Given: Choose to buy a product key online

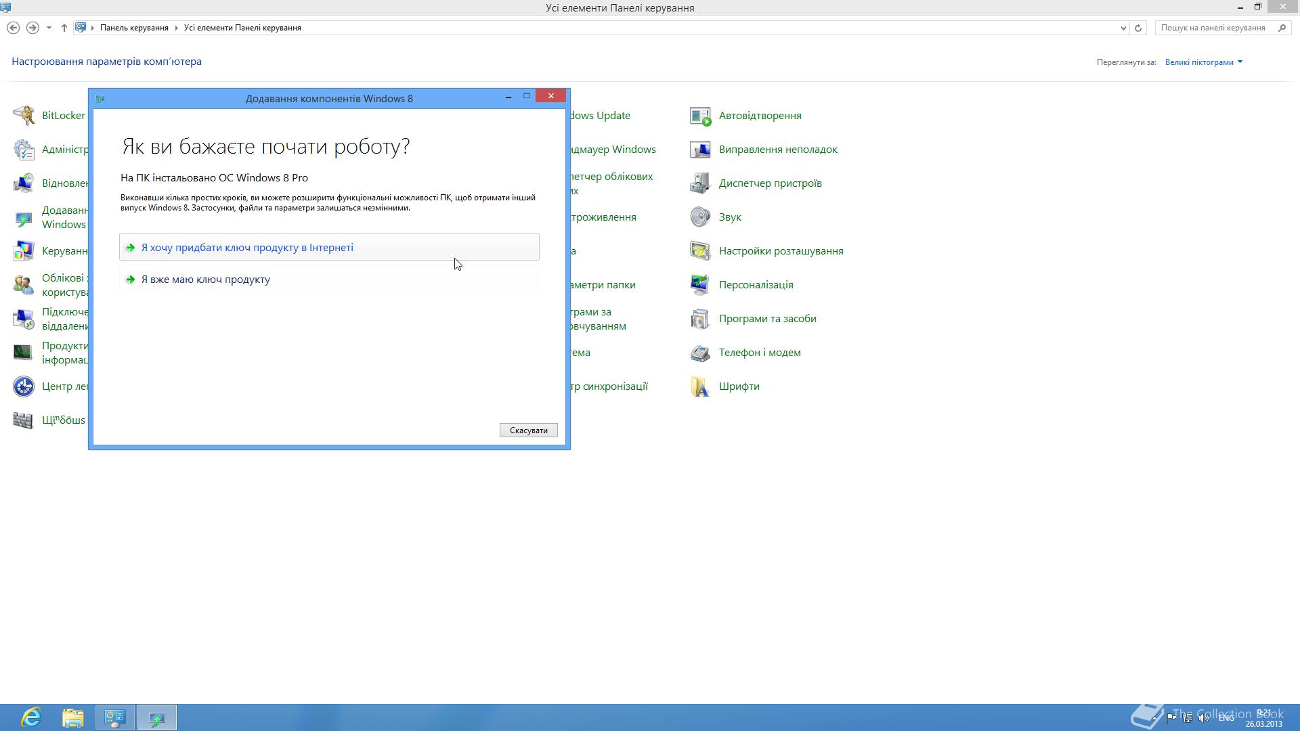Looking at the screenshot, I should (x=329, y=247).
